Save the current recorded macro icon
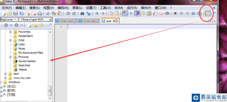 (x=199, y=13)
